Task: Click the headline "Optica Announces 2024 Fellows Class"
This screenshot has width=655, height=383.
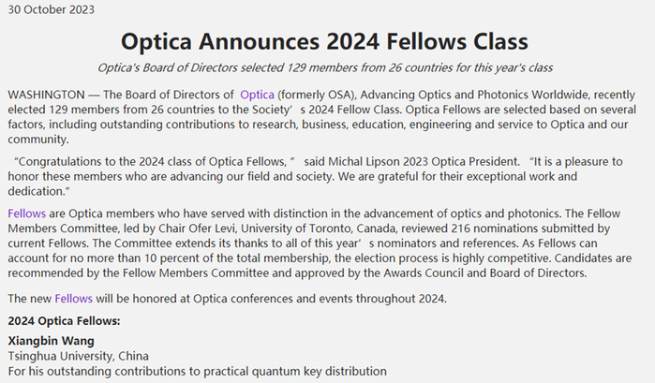Action: [x=324, y=41]
